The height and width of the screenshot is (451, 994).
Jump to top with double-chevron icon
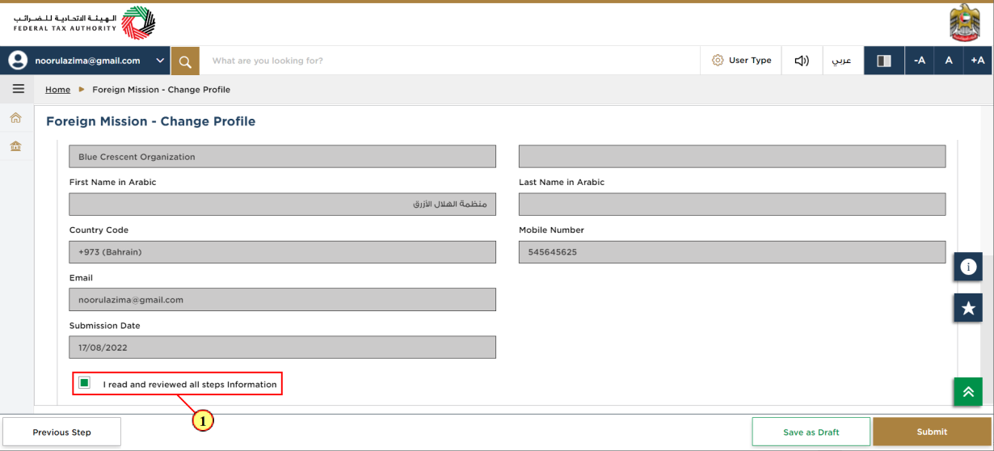968,391
